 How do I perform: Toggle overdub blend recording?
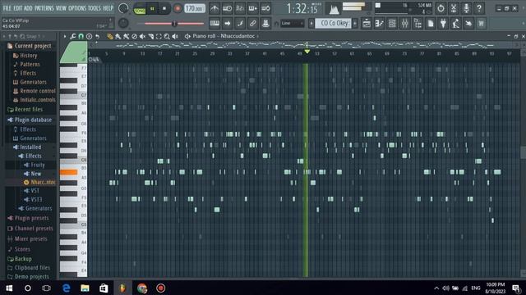(x=252, y=8)
